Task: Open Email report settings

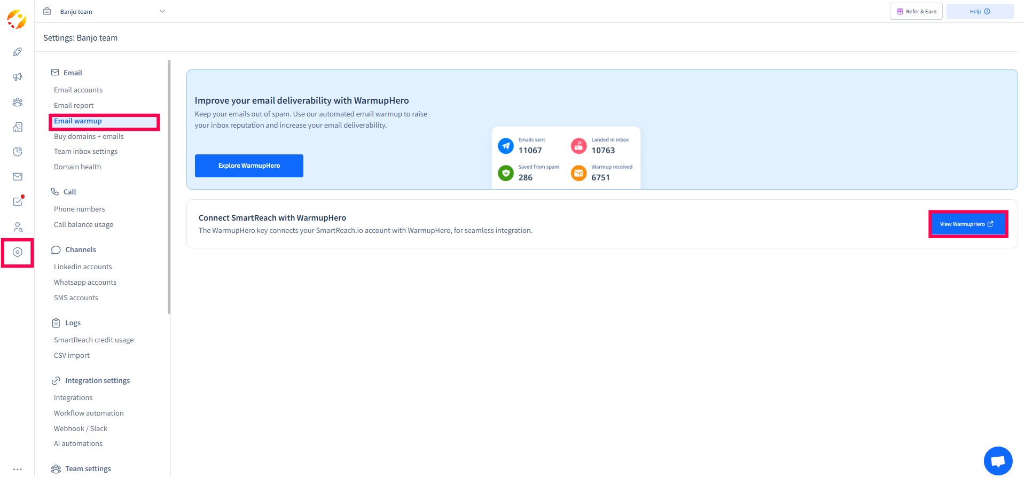Action: coord(74,105)
